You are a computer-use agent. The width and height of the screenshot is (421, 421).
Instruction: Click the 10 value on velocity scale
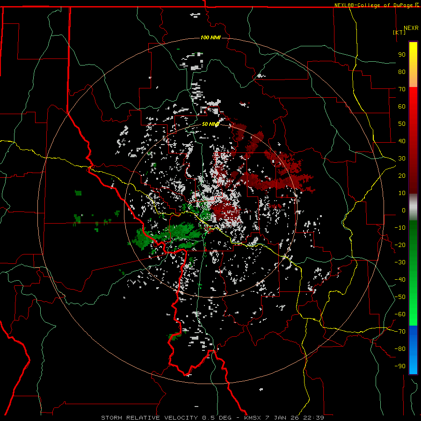pyautogui.click(x=402, y=193)
